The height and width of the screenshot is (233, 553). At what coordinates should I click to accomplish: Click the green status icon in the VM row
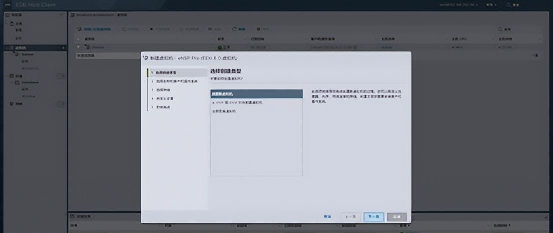tap(220, 47)
